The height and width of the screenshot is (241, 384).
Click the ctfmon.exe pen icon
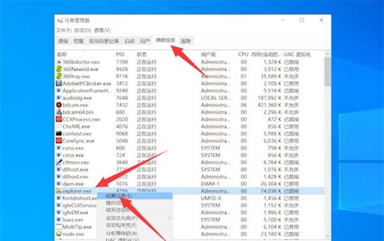pyautogui.click(x=59, y=162)
